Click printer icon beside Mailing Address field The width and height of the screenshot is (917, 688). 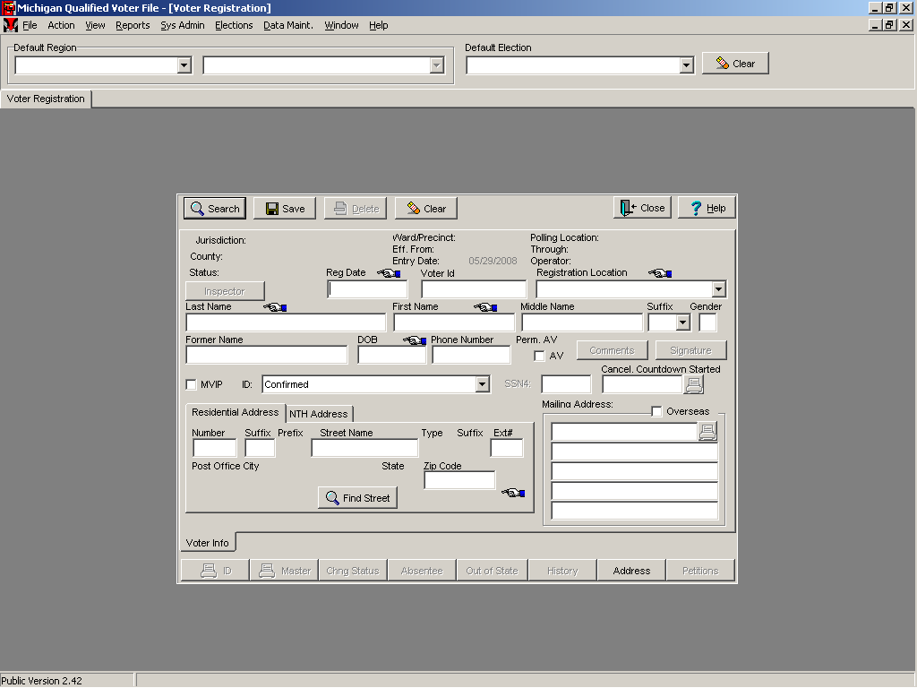click(x=707, y=432)
